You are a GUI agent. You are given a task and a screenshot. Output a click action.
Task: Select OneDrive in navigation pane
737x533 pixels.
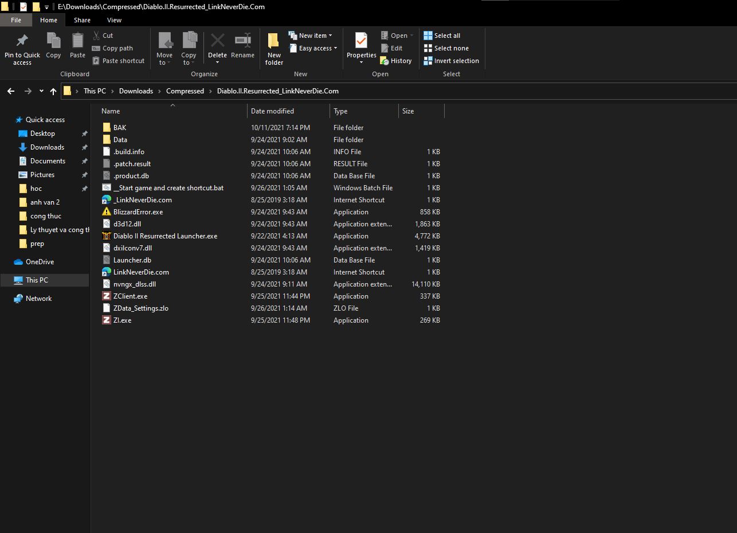[40, 262]
